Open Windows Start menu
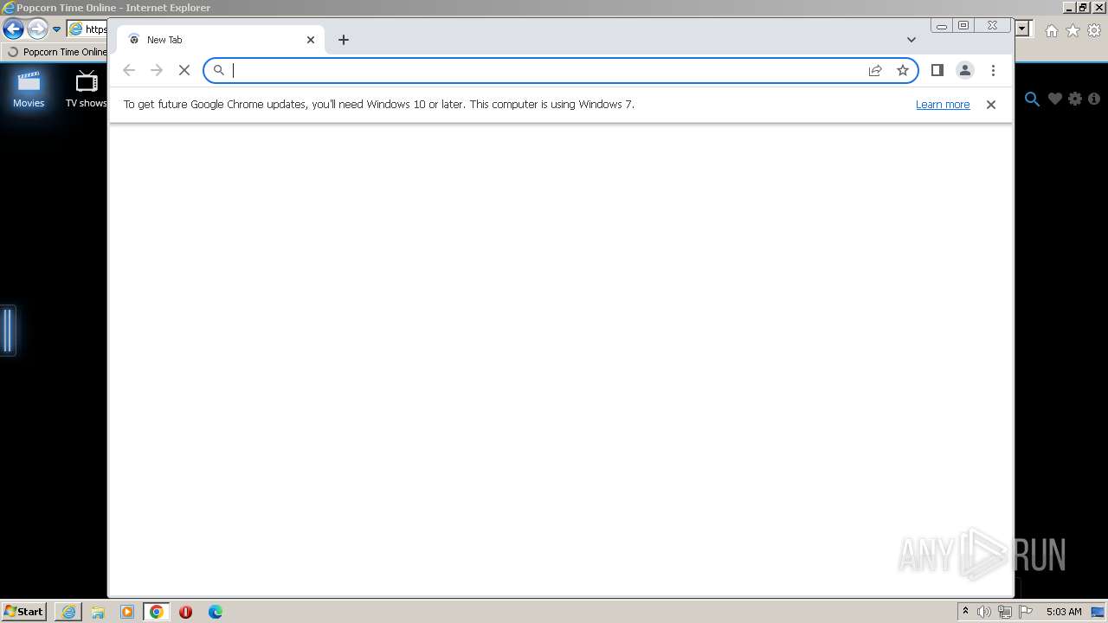The image size is (1108, 623). (x=24, y=611)
